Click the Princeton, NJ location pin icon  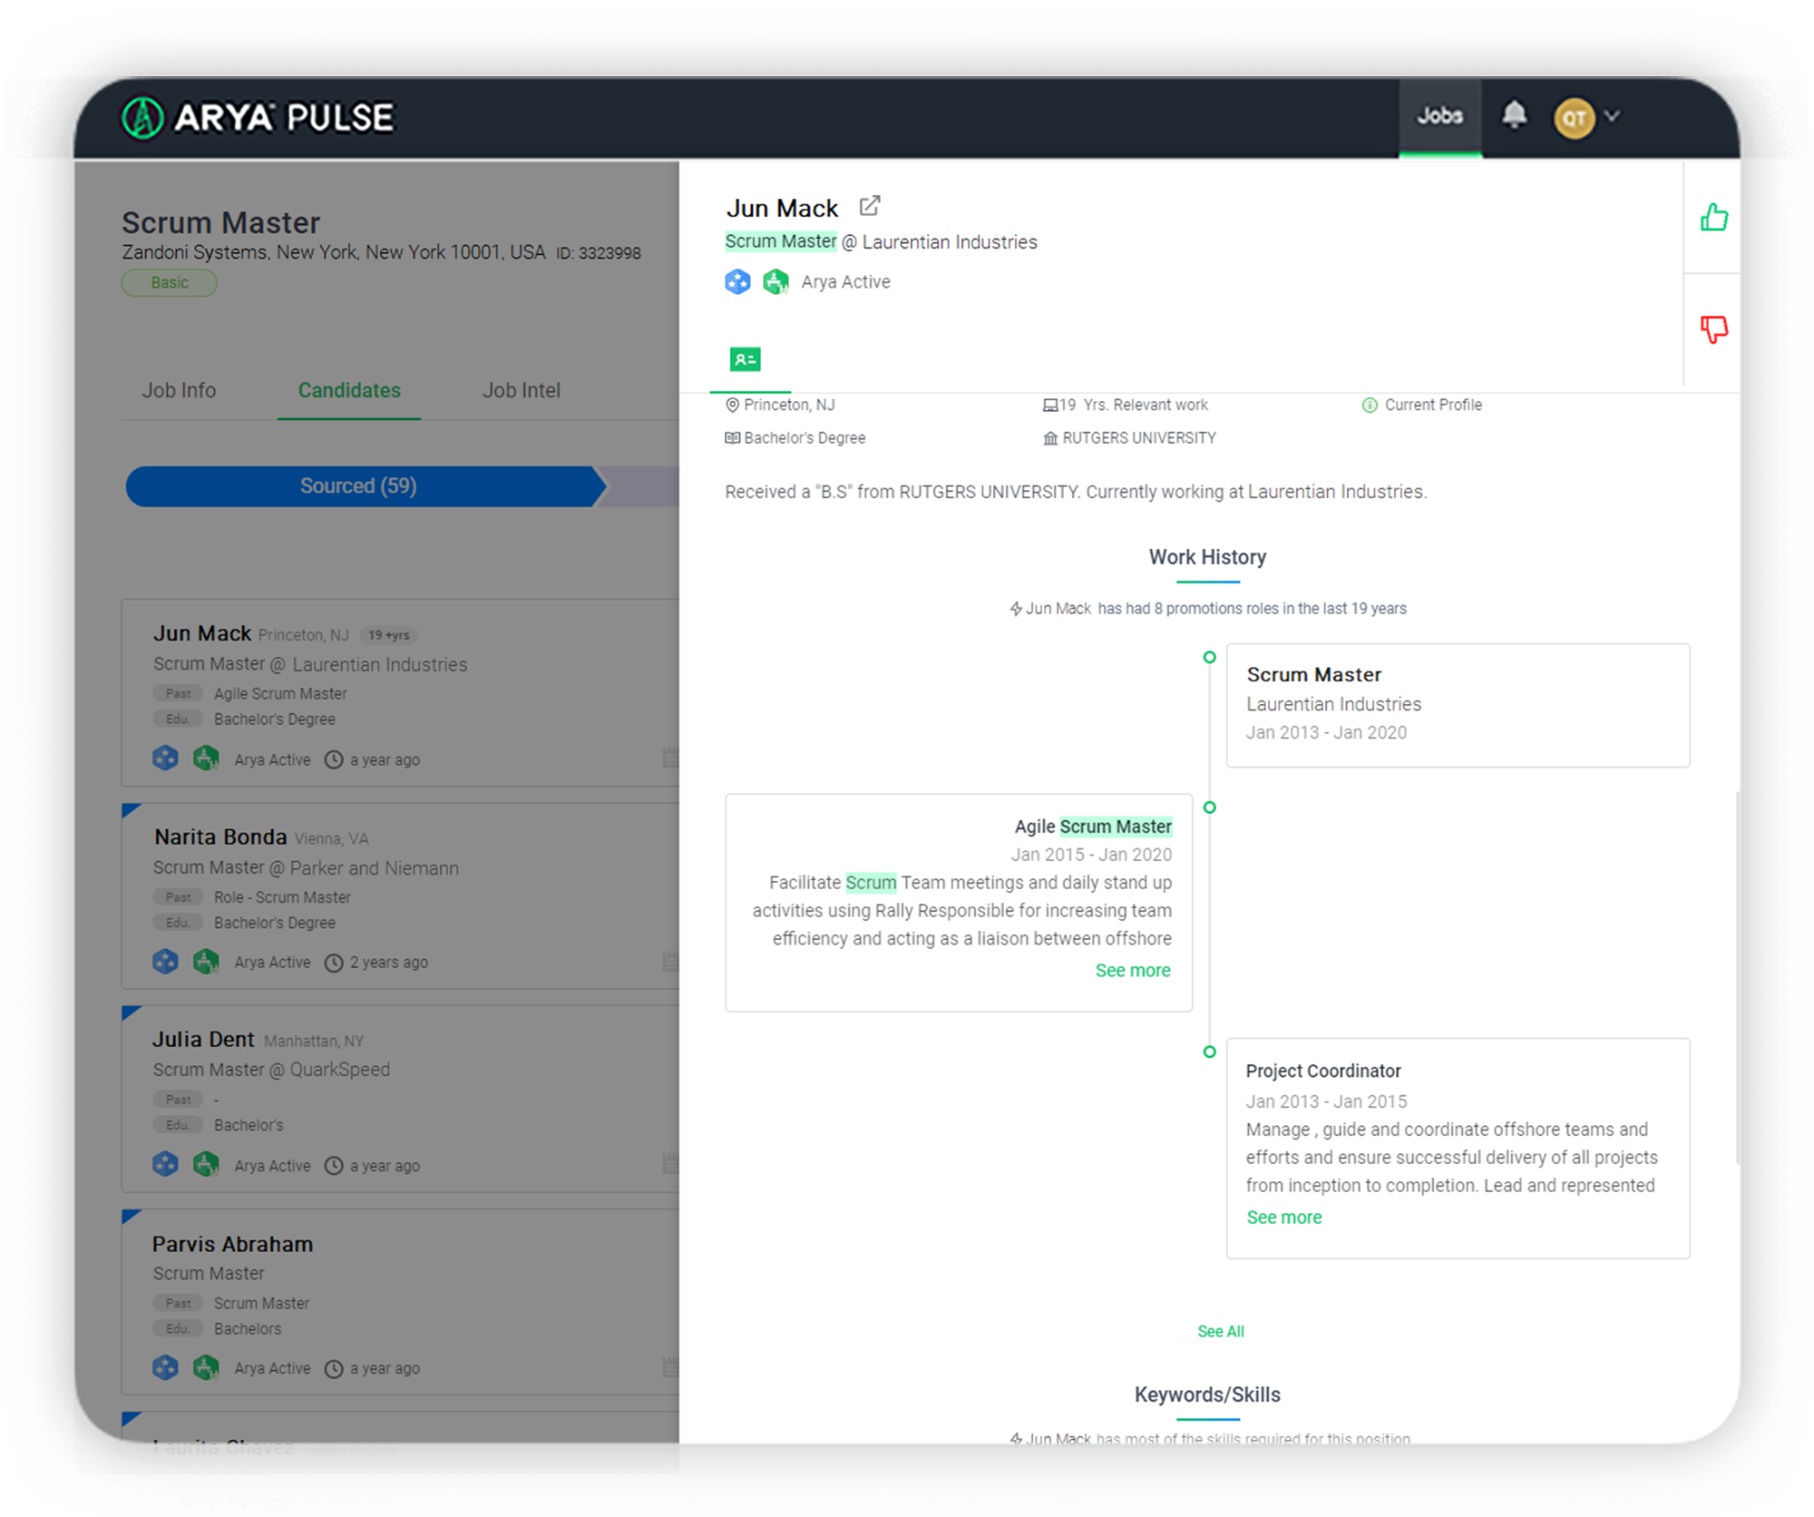coord(732,406)
